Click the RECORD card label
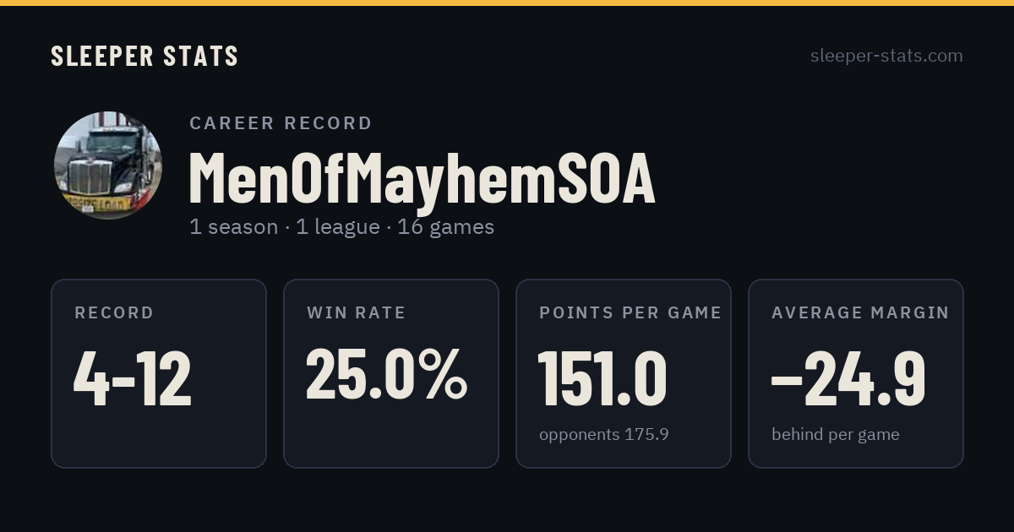This screenshot has height=532, width=1014. coord(114,312)
